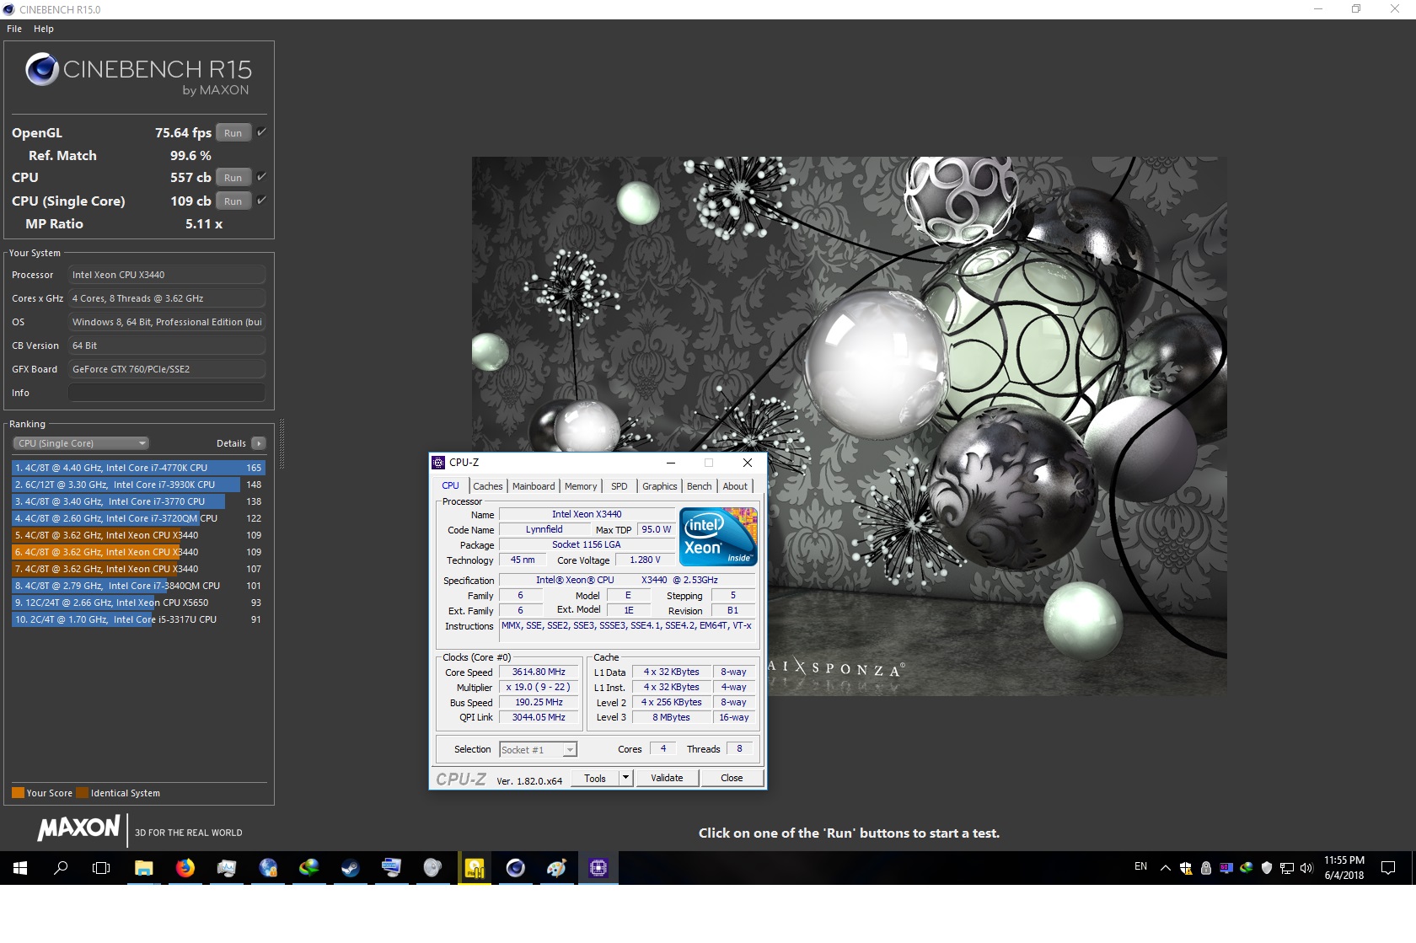The height and width of the screenshot is (943, 1416).
Task: Select ranking entry Intel Xeon CPU X5650
Action: 138,603
